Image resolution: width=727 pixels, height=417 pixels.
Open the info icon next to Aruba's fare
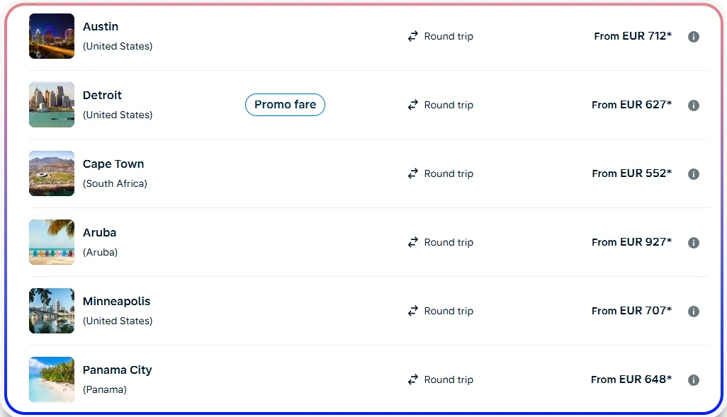(694, 242)
